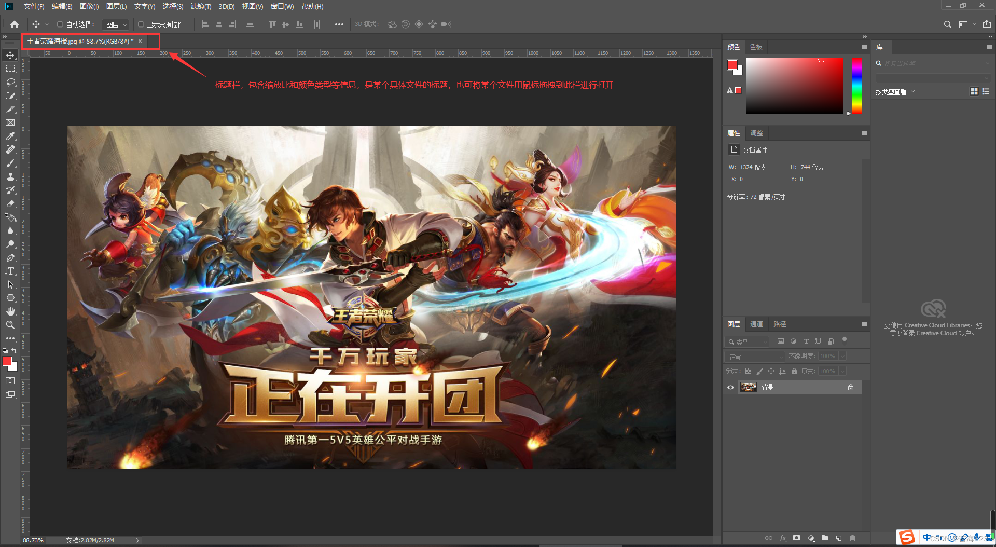
Task: Expand the 不透明度 opacity dropdown
Action: (x=842, y=356)
